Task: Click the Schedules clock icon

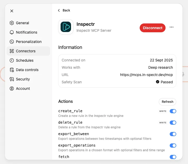Action: 11,60
